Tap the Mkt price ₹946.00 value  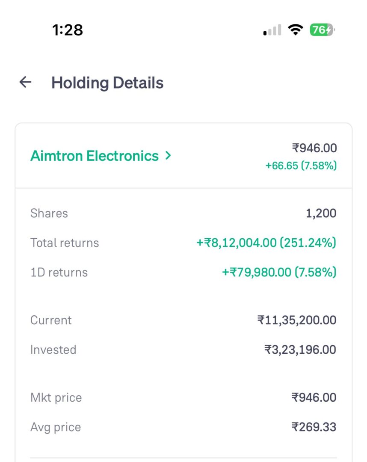pyautogui.click(x=314, y=398)
